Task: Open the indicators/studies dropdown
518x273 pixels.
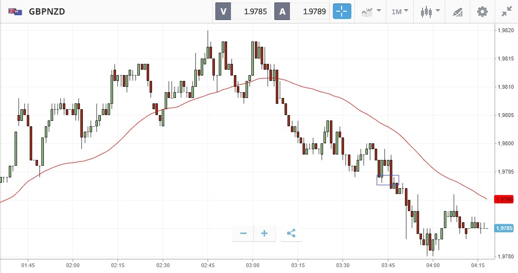Action: (x=371, y=11)
